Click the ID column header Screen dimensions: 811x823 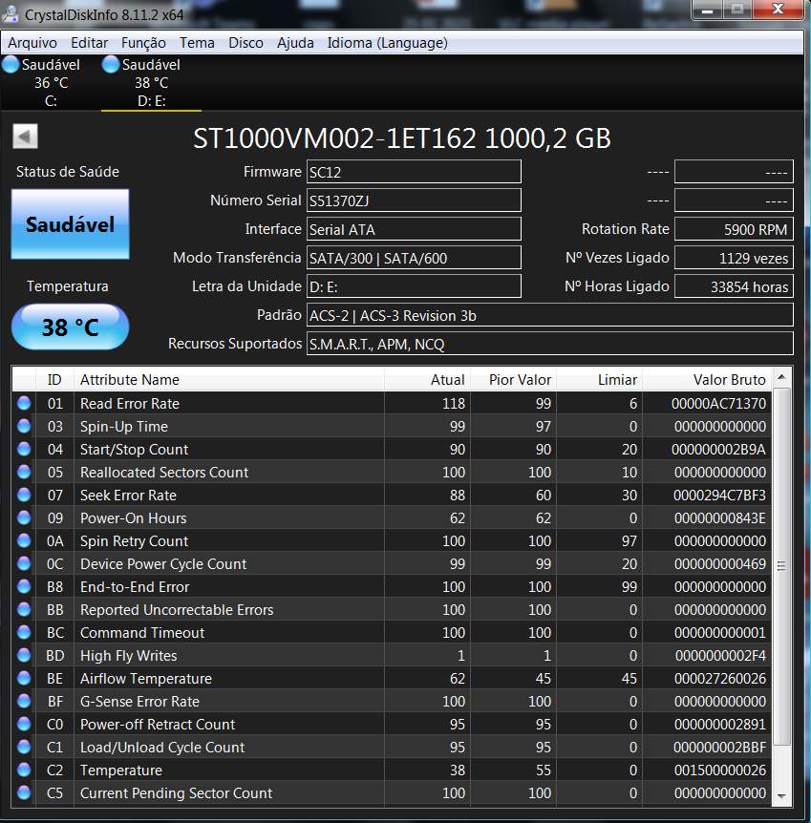coord(54,379)
